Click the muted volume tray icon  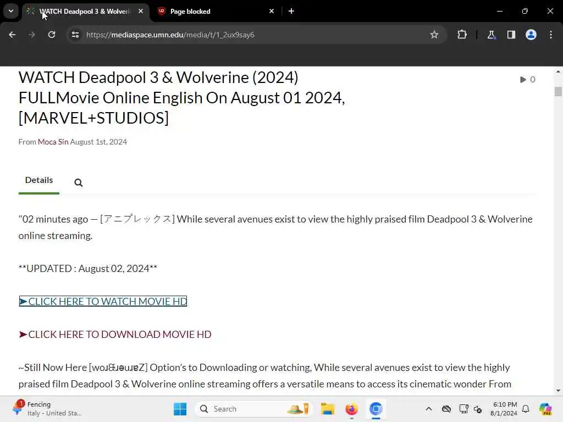click(x=478, y=409)
